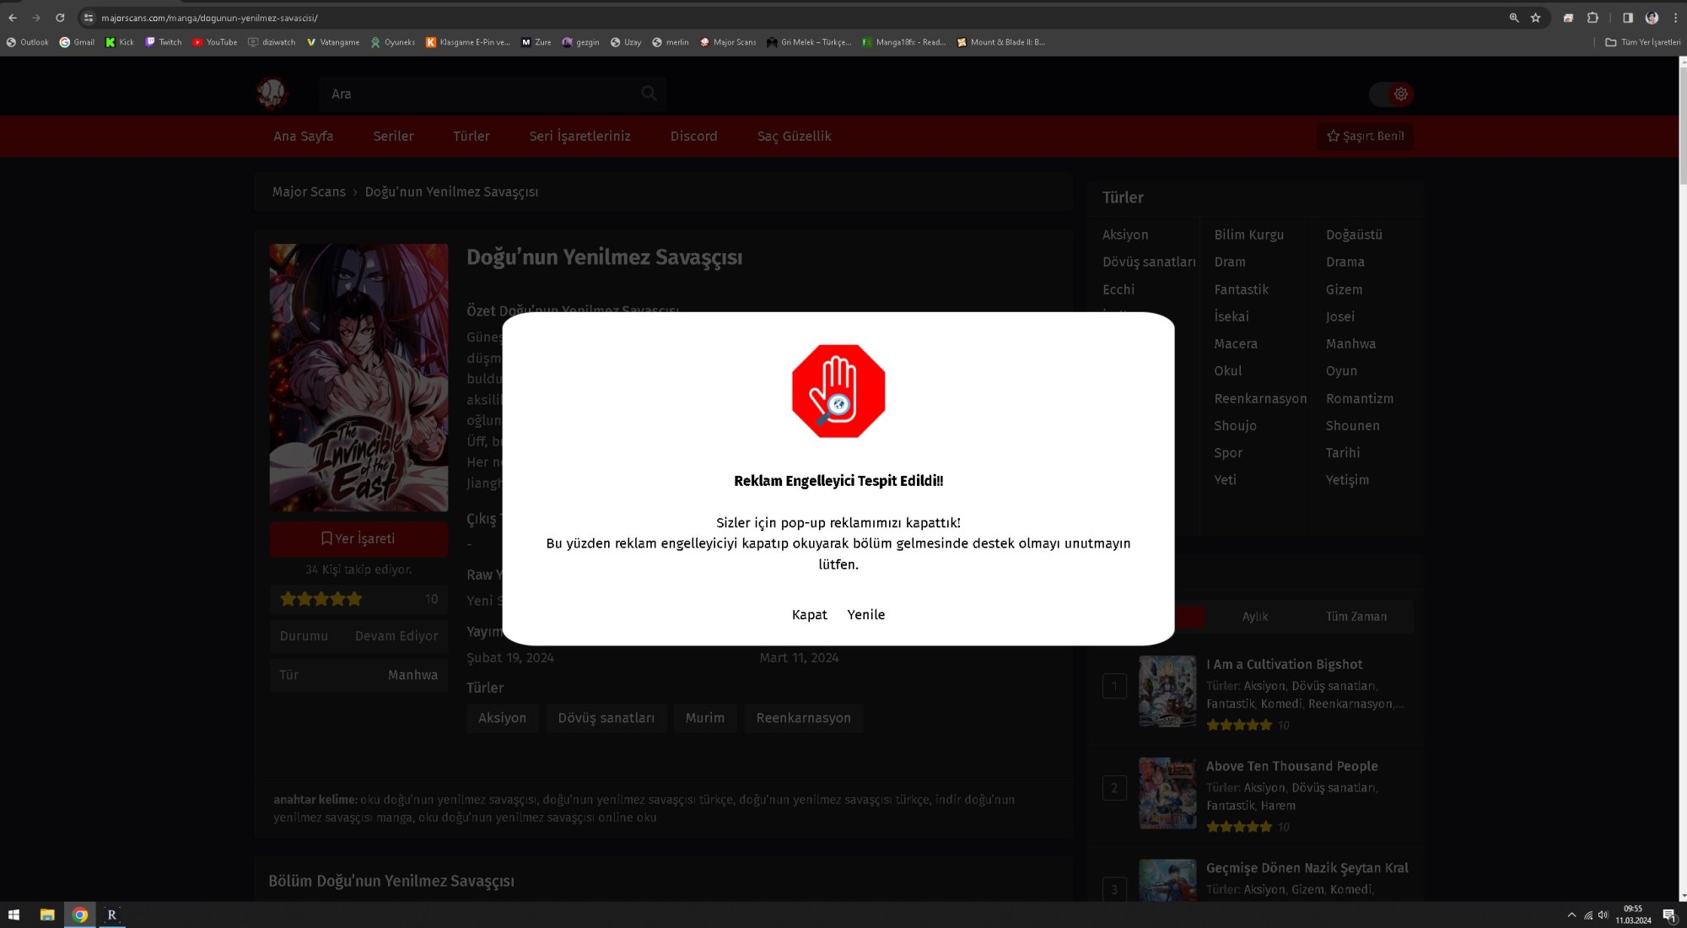Click the search magnifier icon
The image size is (1687, 928).
click(649, 94)
